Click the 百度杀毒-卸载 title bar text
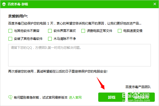The width and height of the screenshot is (159, 106). tap(18, 4)
